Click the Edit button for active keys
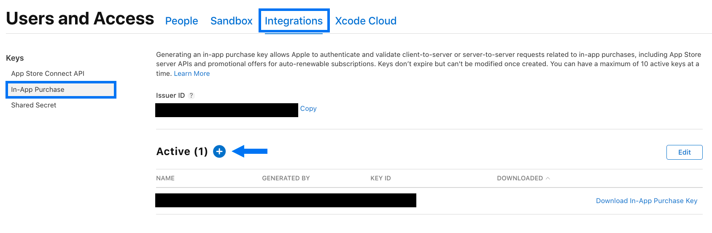Viewport: 712px width, 233px height. [684, 152]
